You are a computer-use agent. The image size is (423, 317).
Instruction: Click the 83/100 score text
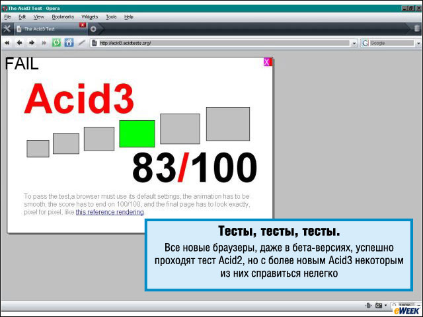[x=194, y=167]
